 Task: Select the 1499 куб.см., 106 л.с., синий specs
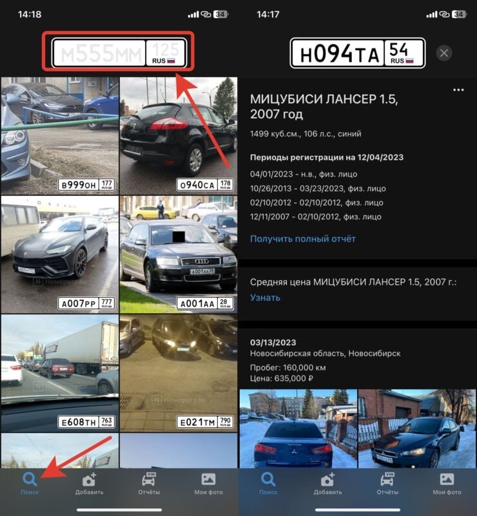pyautogui.click(x=306, y=134)
